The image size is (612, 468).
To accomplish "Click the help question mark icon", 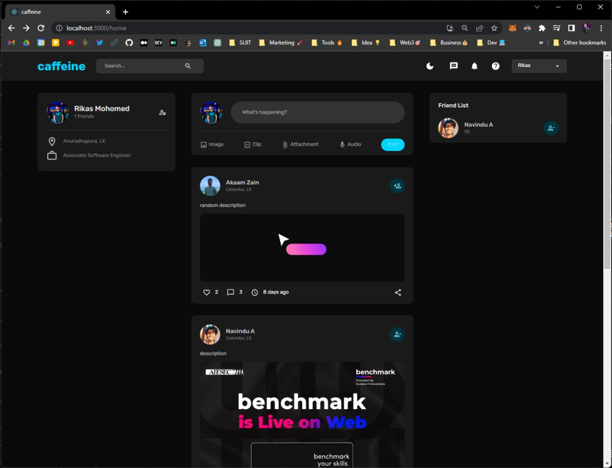I will tap(495, 66).
